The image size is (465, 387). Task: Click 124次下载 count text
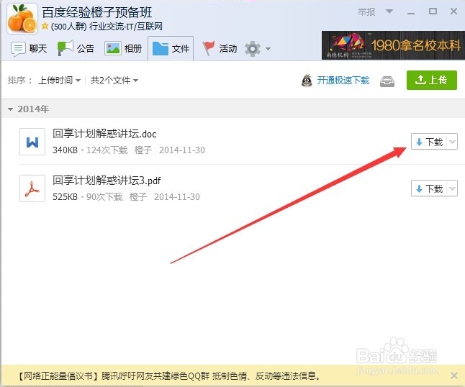pyautogui.click(x=107, y=150)
